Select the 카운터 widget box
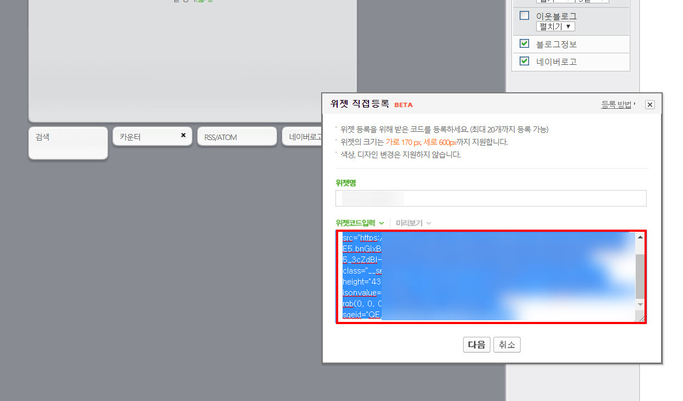The image size is (683, 401). [x=152, y=136]
